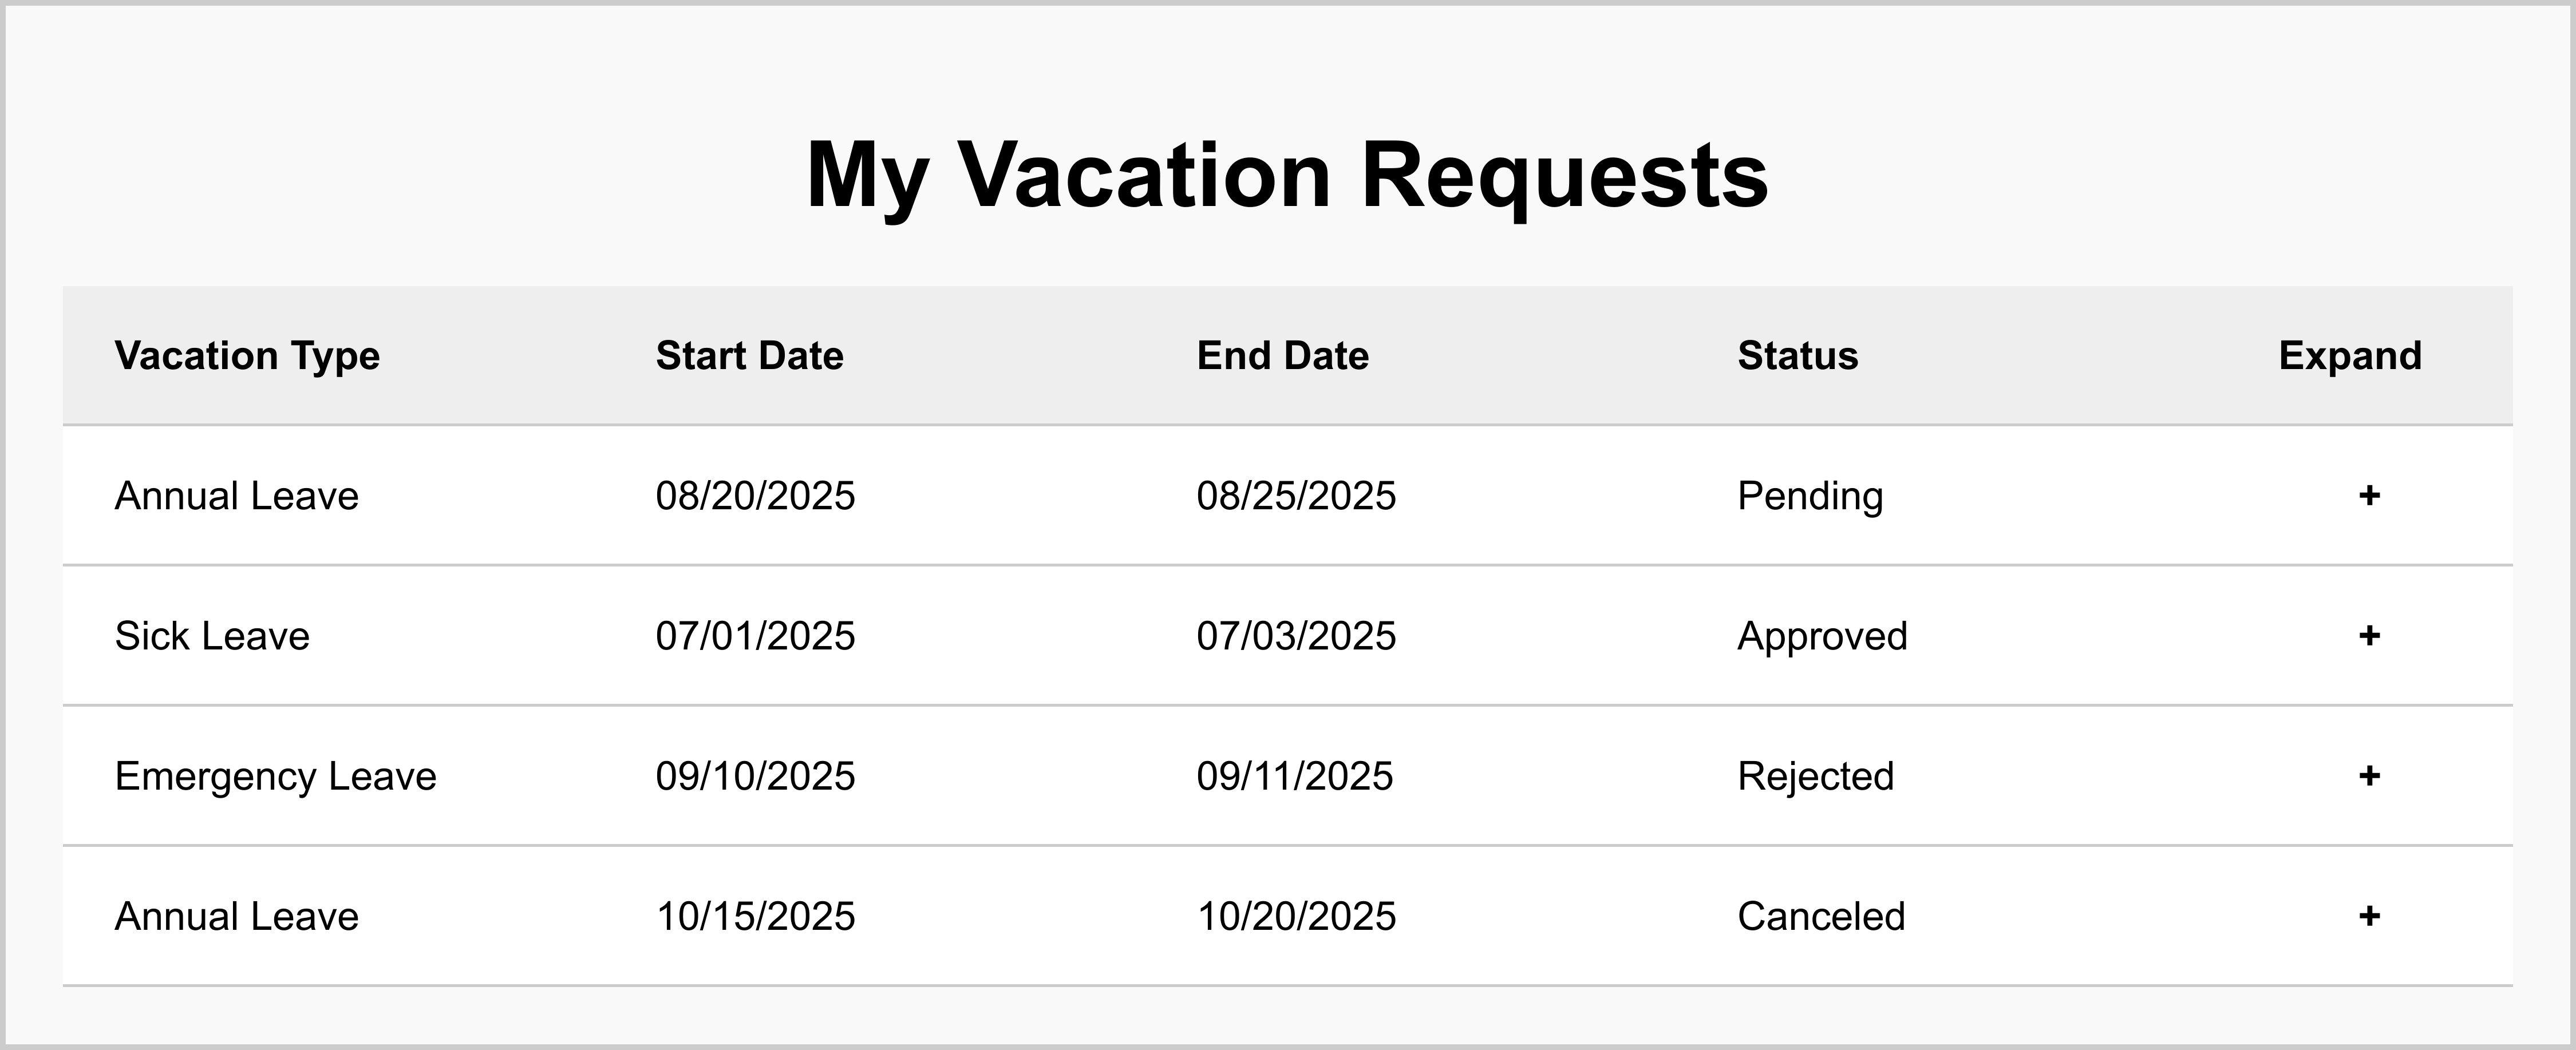Image resolution: width=2576 pixels, height=1050 pixels.
Task: Click start date 09/10/2025
Action: coord(755,776)
